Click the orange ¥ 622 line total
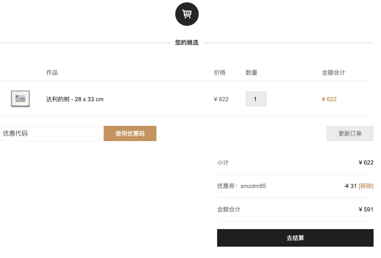The image size is (381, 258). (329, 99)
